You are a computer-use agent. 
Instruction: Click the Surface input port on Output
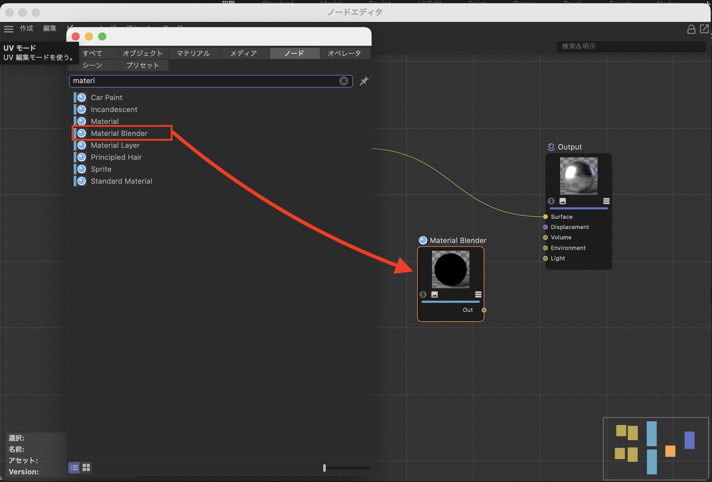545,217
